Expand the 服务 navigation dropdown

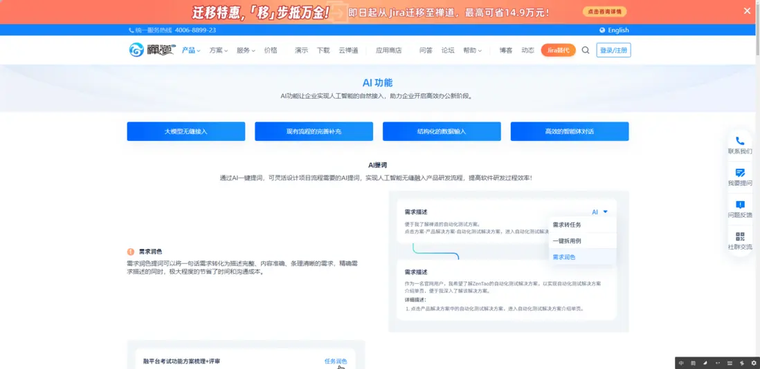[x=245, y=50]
